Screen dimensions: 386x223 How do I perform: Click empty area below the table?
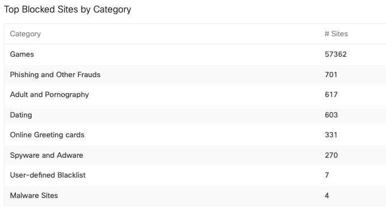[193, 215]
